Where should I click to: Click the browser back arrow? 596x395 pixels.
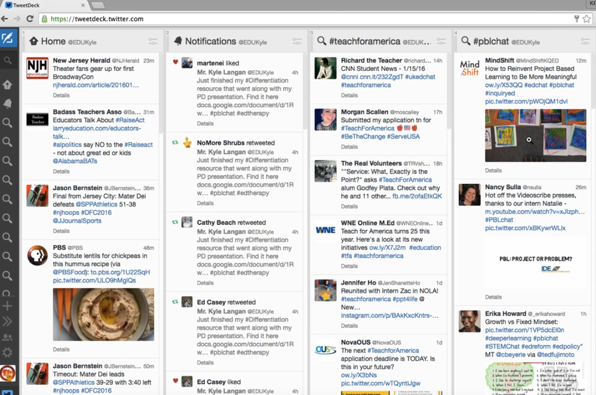[5, 18]
